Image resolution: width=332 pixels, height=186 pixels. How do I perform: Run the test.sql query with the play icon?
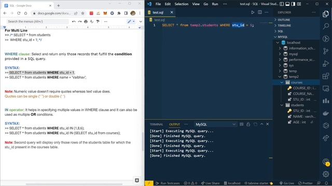253,12
